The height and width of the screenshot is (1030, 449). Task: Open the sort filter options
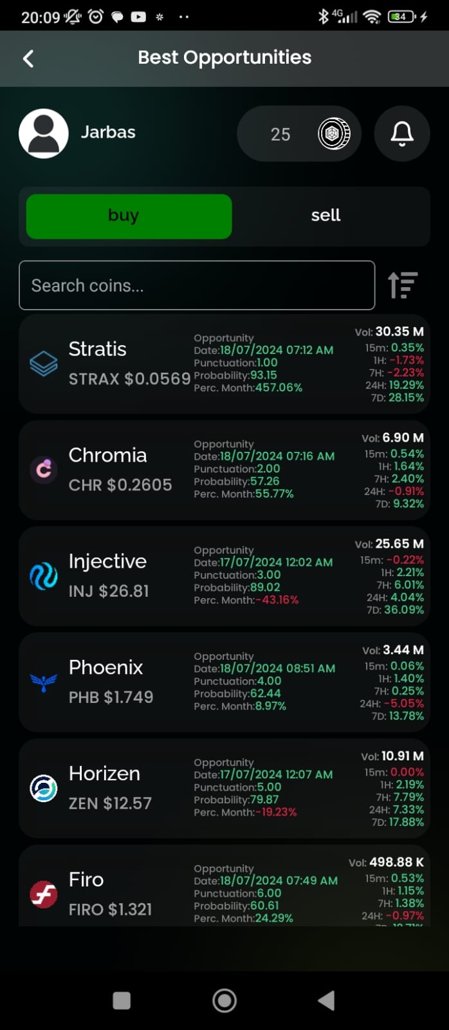(x=403, y=285)
